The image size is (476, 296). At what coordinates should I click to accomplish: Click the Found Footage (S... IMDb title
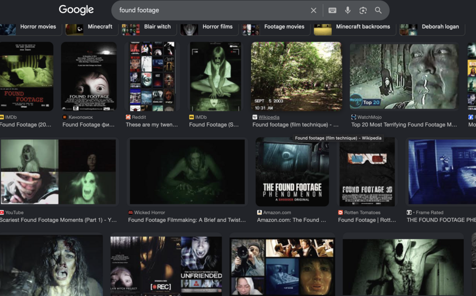point(214,125)
